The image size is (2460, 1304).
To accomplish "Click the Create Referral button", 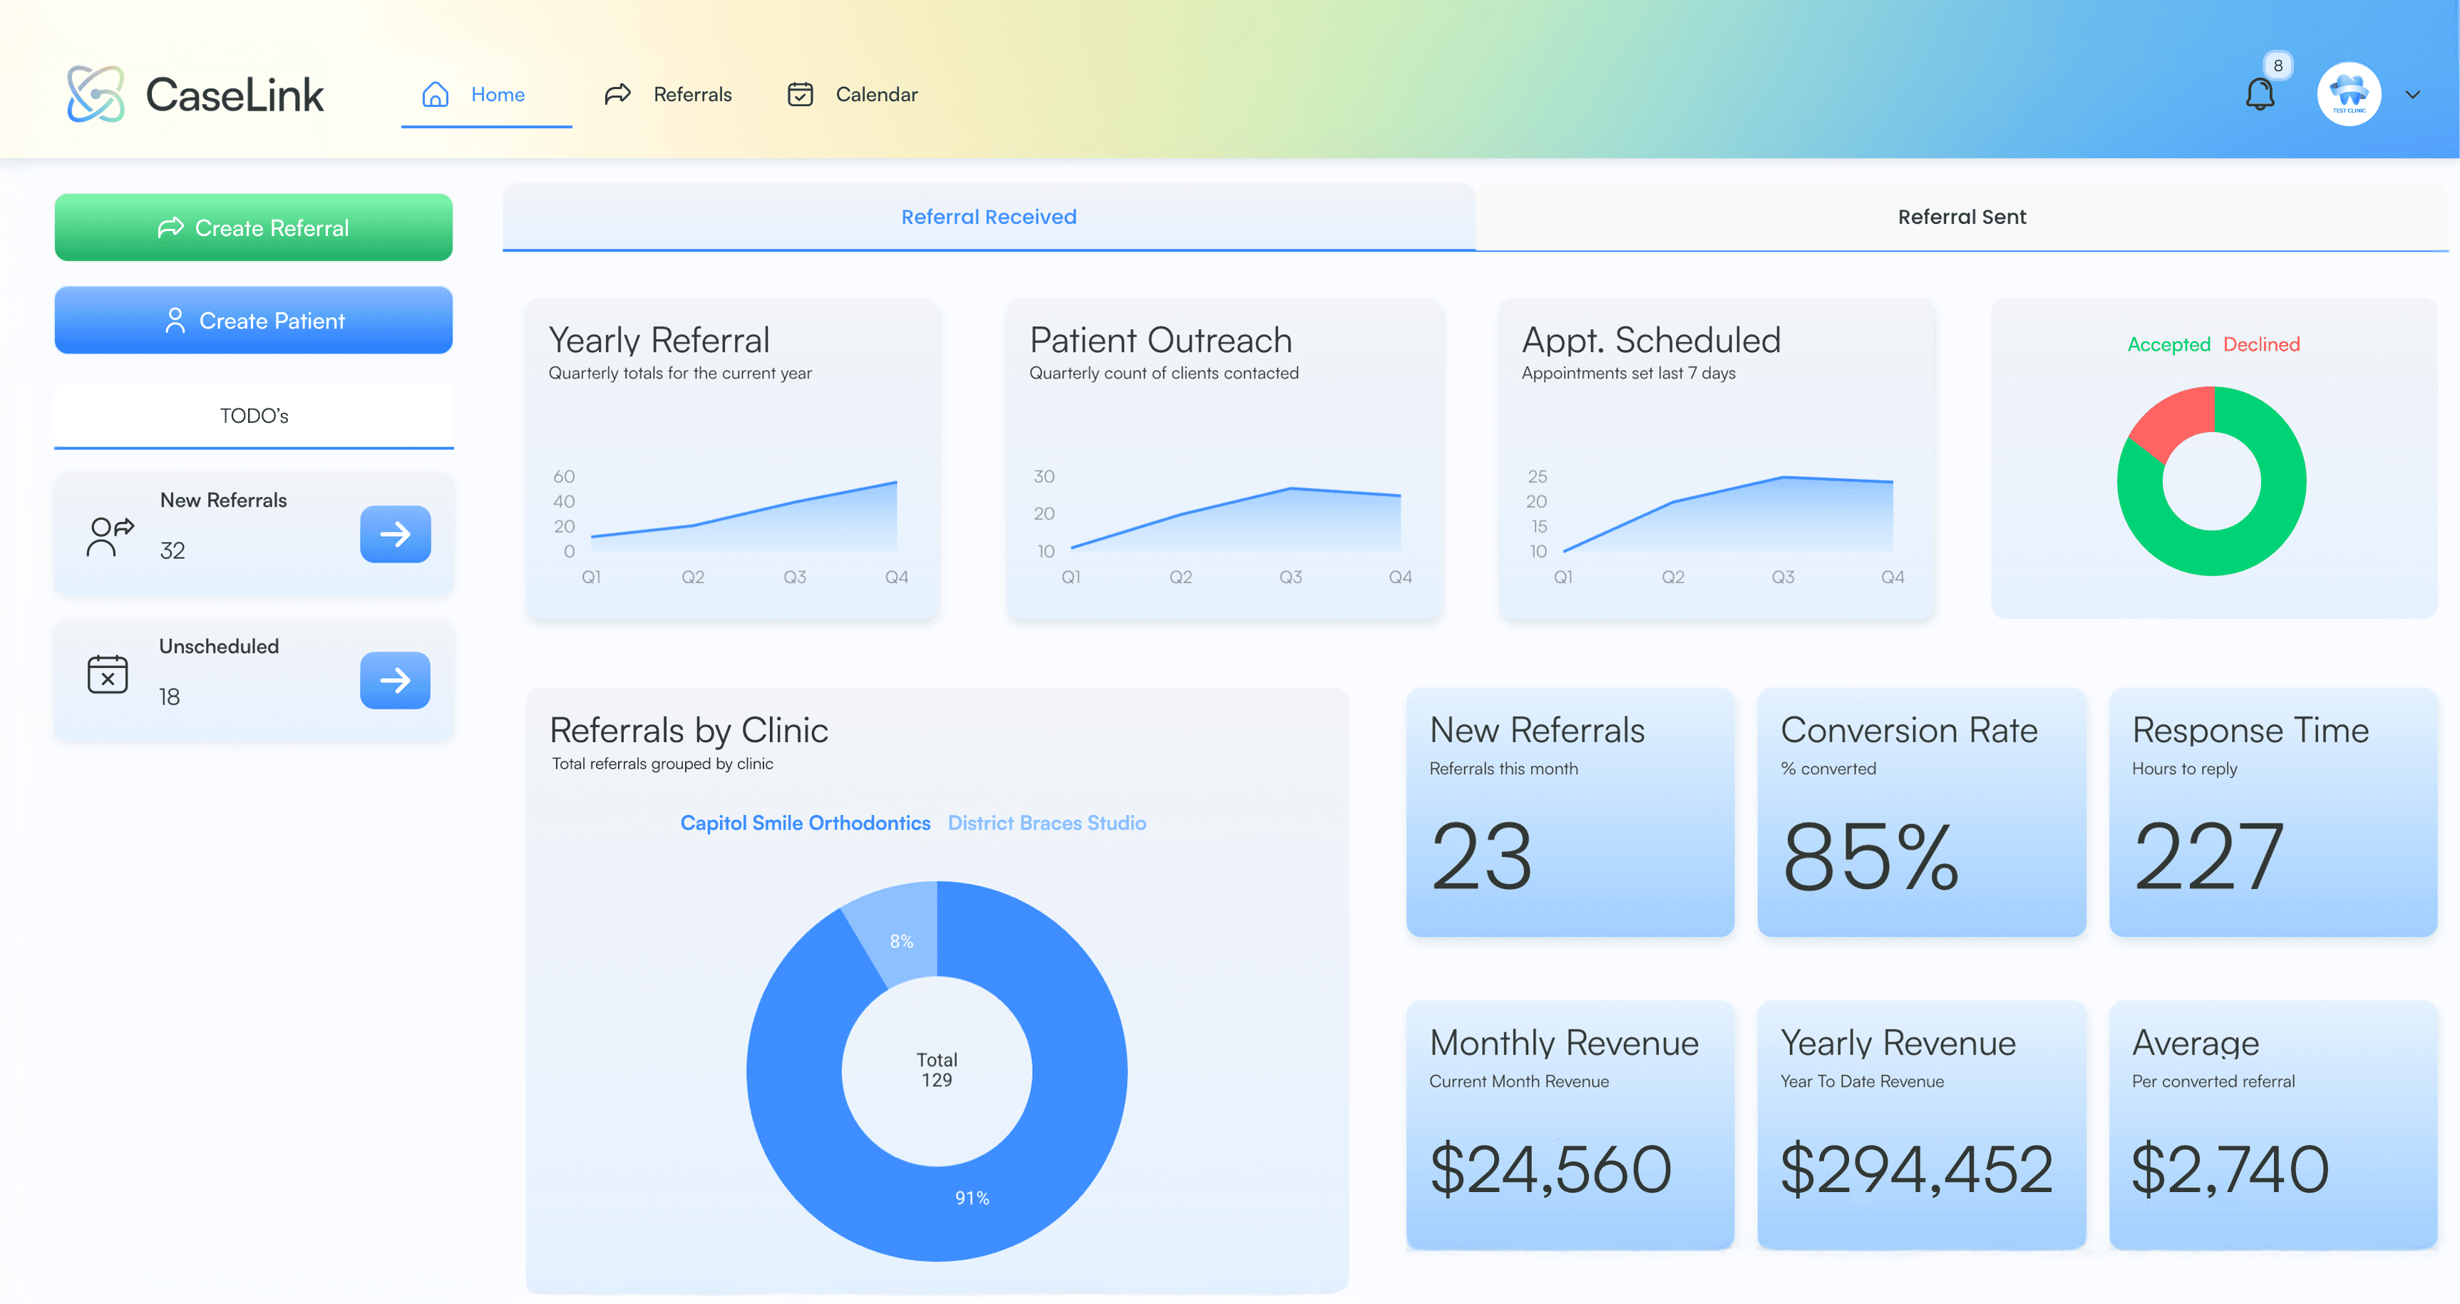I will (x=253, y=227).
